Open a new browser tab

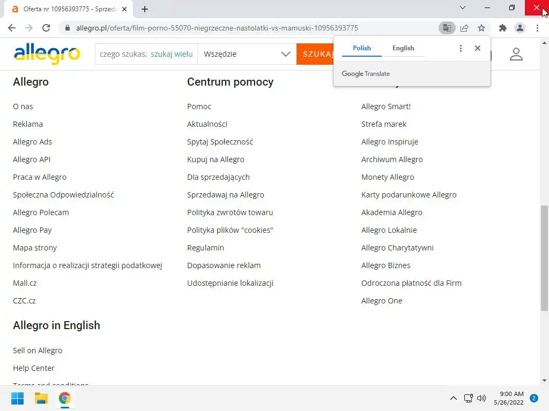(x=145, y=10)
